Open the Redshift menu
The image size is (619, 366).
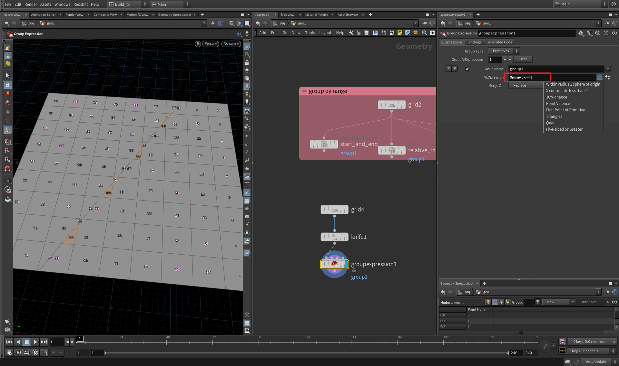81,4
